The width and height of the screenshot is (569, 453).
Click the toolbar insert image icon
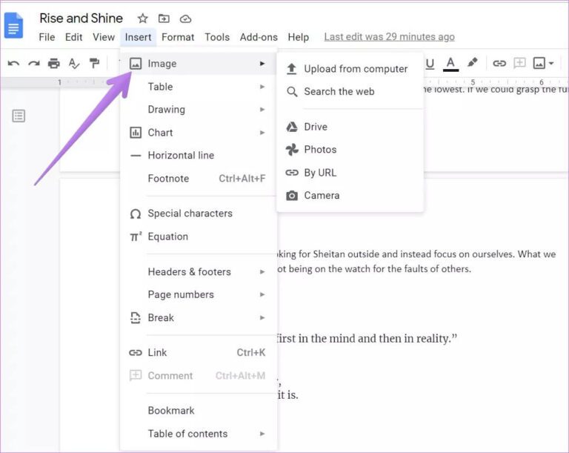[539, 63]
